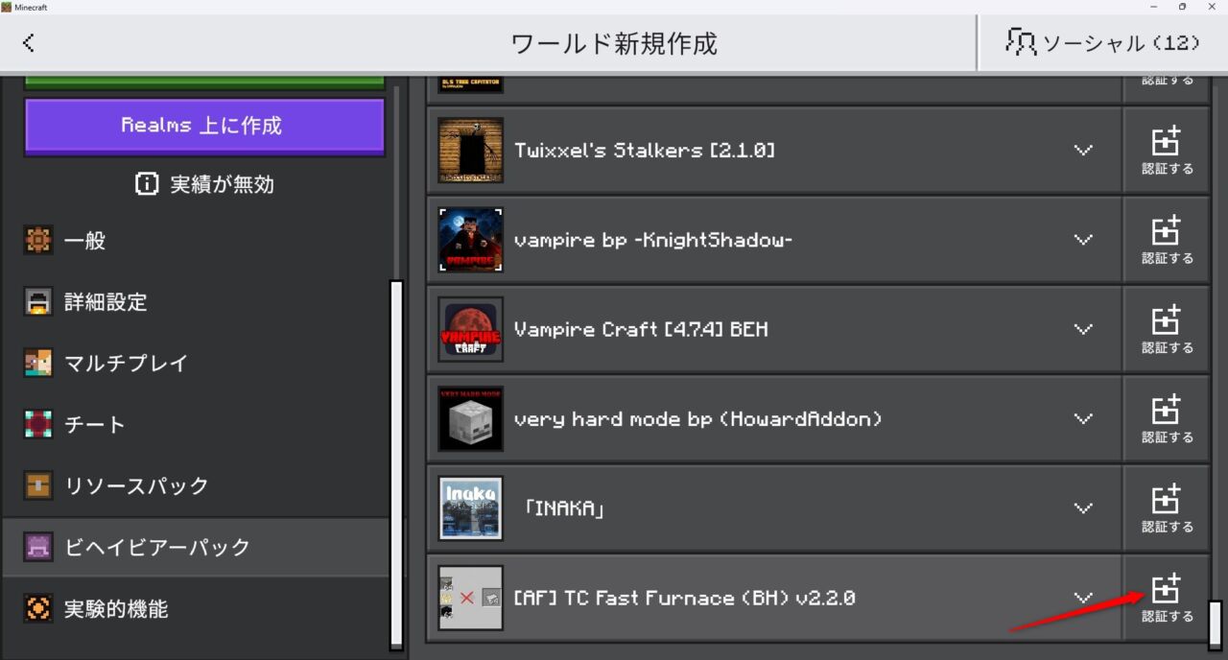Viewport: 1228px width, 660px height.
Task: Activate vampire bp -KnightShadow- with 認証する icon
Action: 1167,240
